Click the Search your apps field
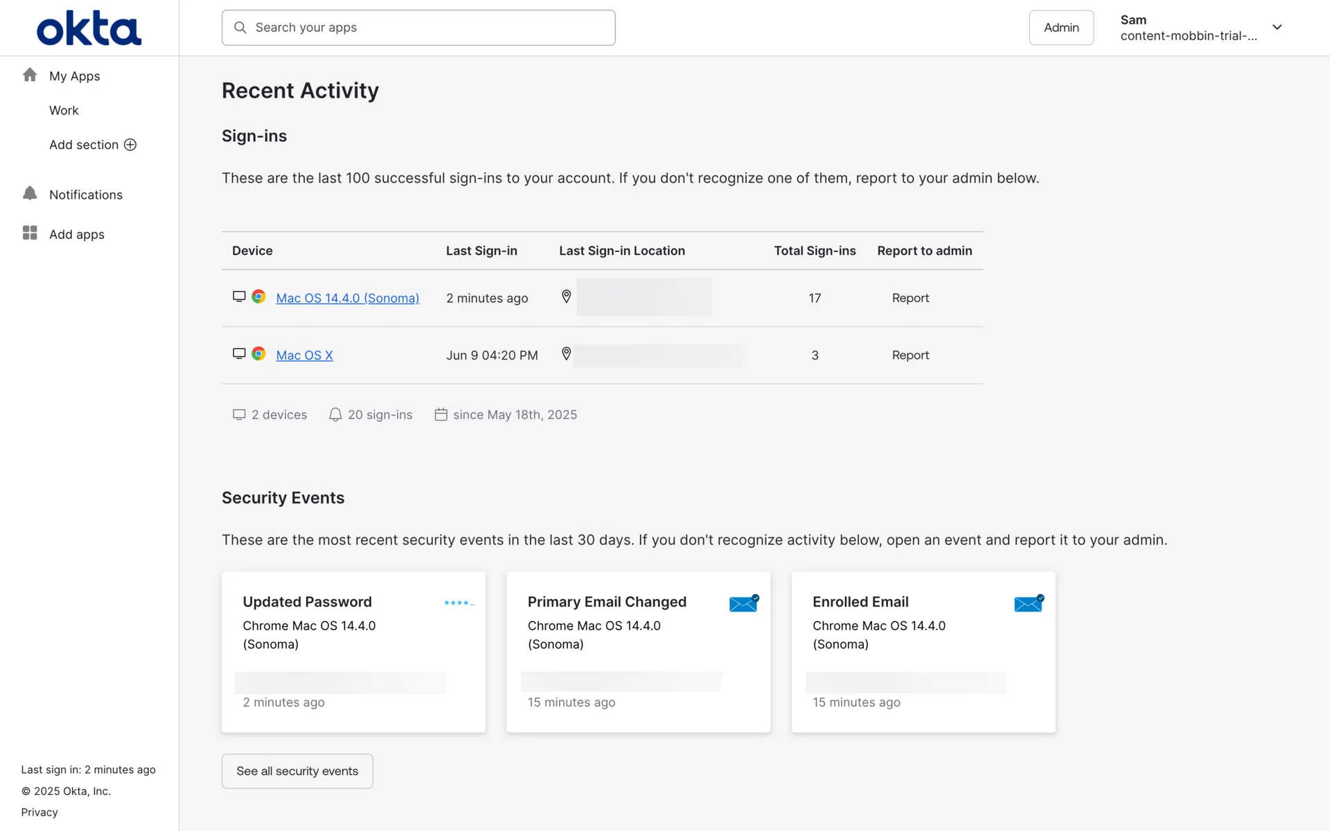This screenshot has height=831, width=1330. tap(418, 28)
